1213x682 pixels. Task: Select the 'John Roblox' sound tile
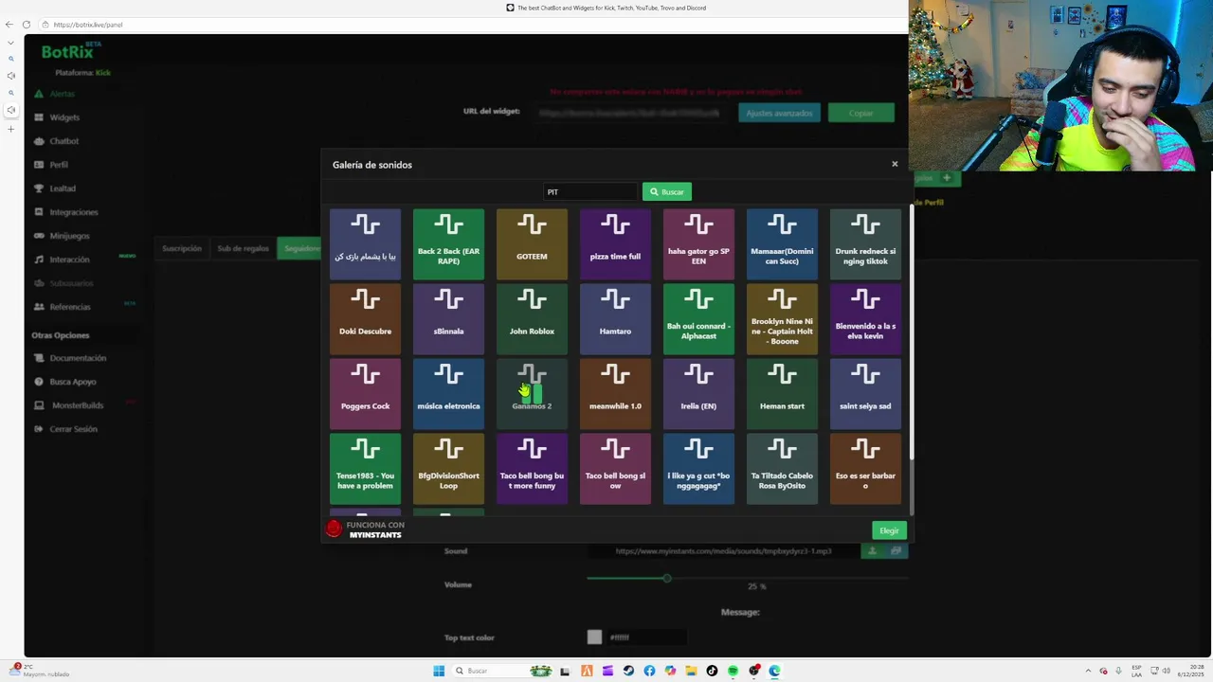[x=532, y=318]
